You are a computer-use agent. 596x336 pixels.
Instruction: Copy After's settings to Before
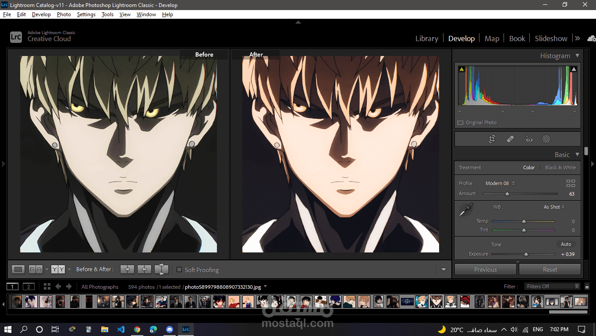(x=144, y=269)
